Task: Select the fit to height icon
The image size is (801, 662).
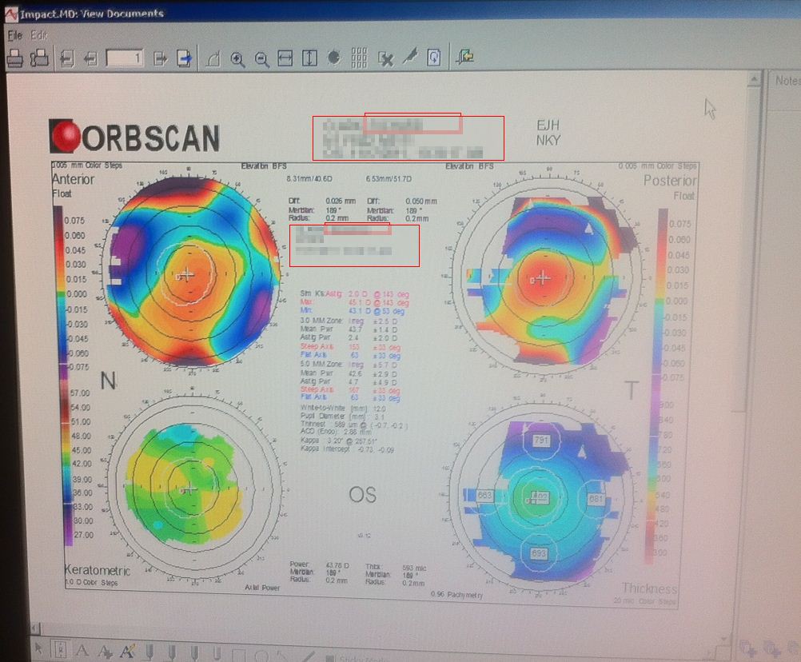Action: (309, 58)
